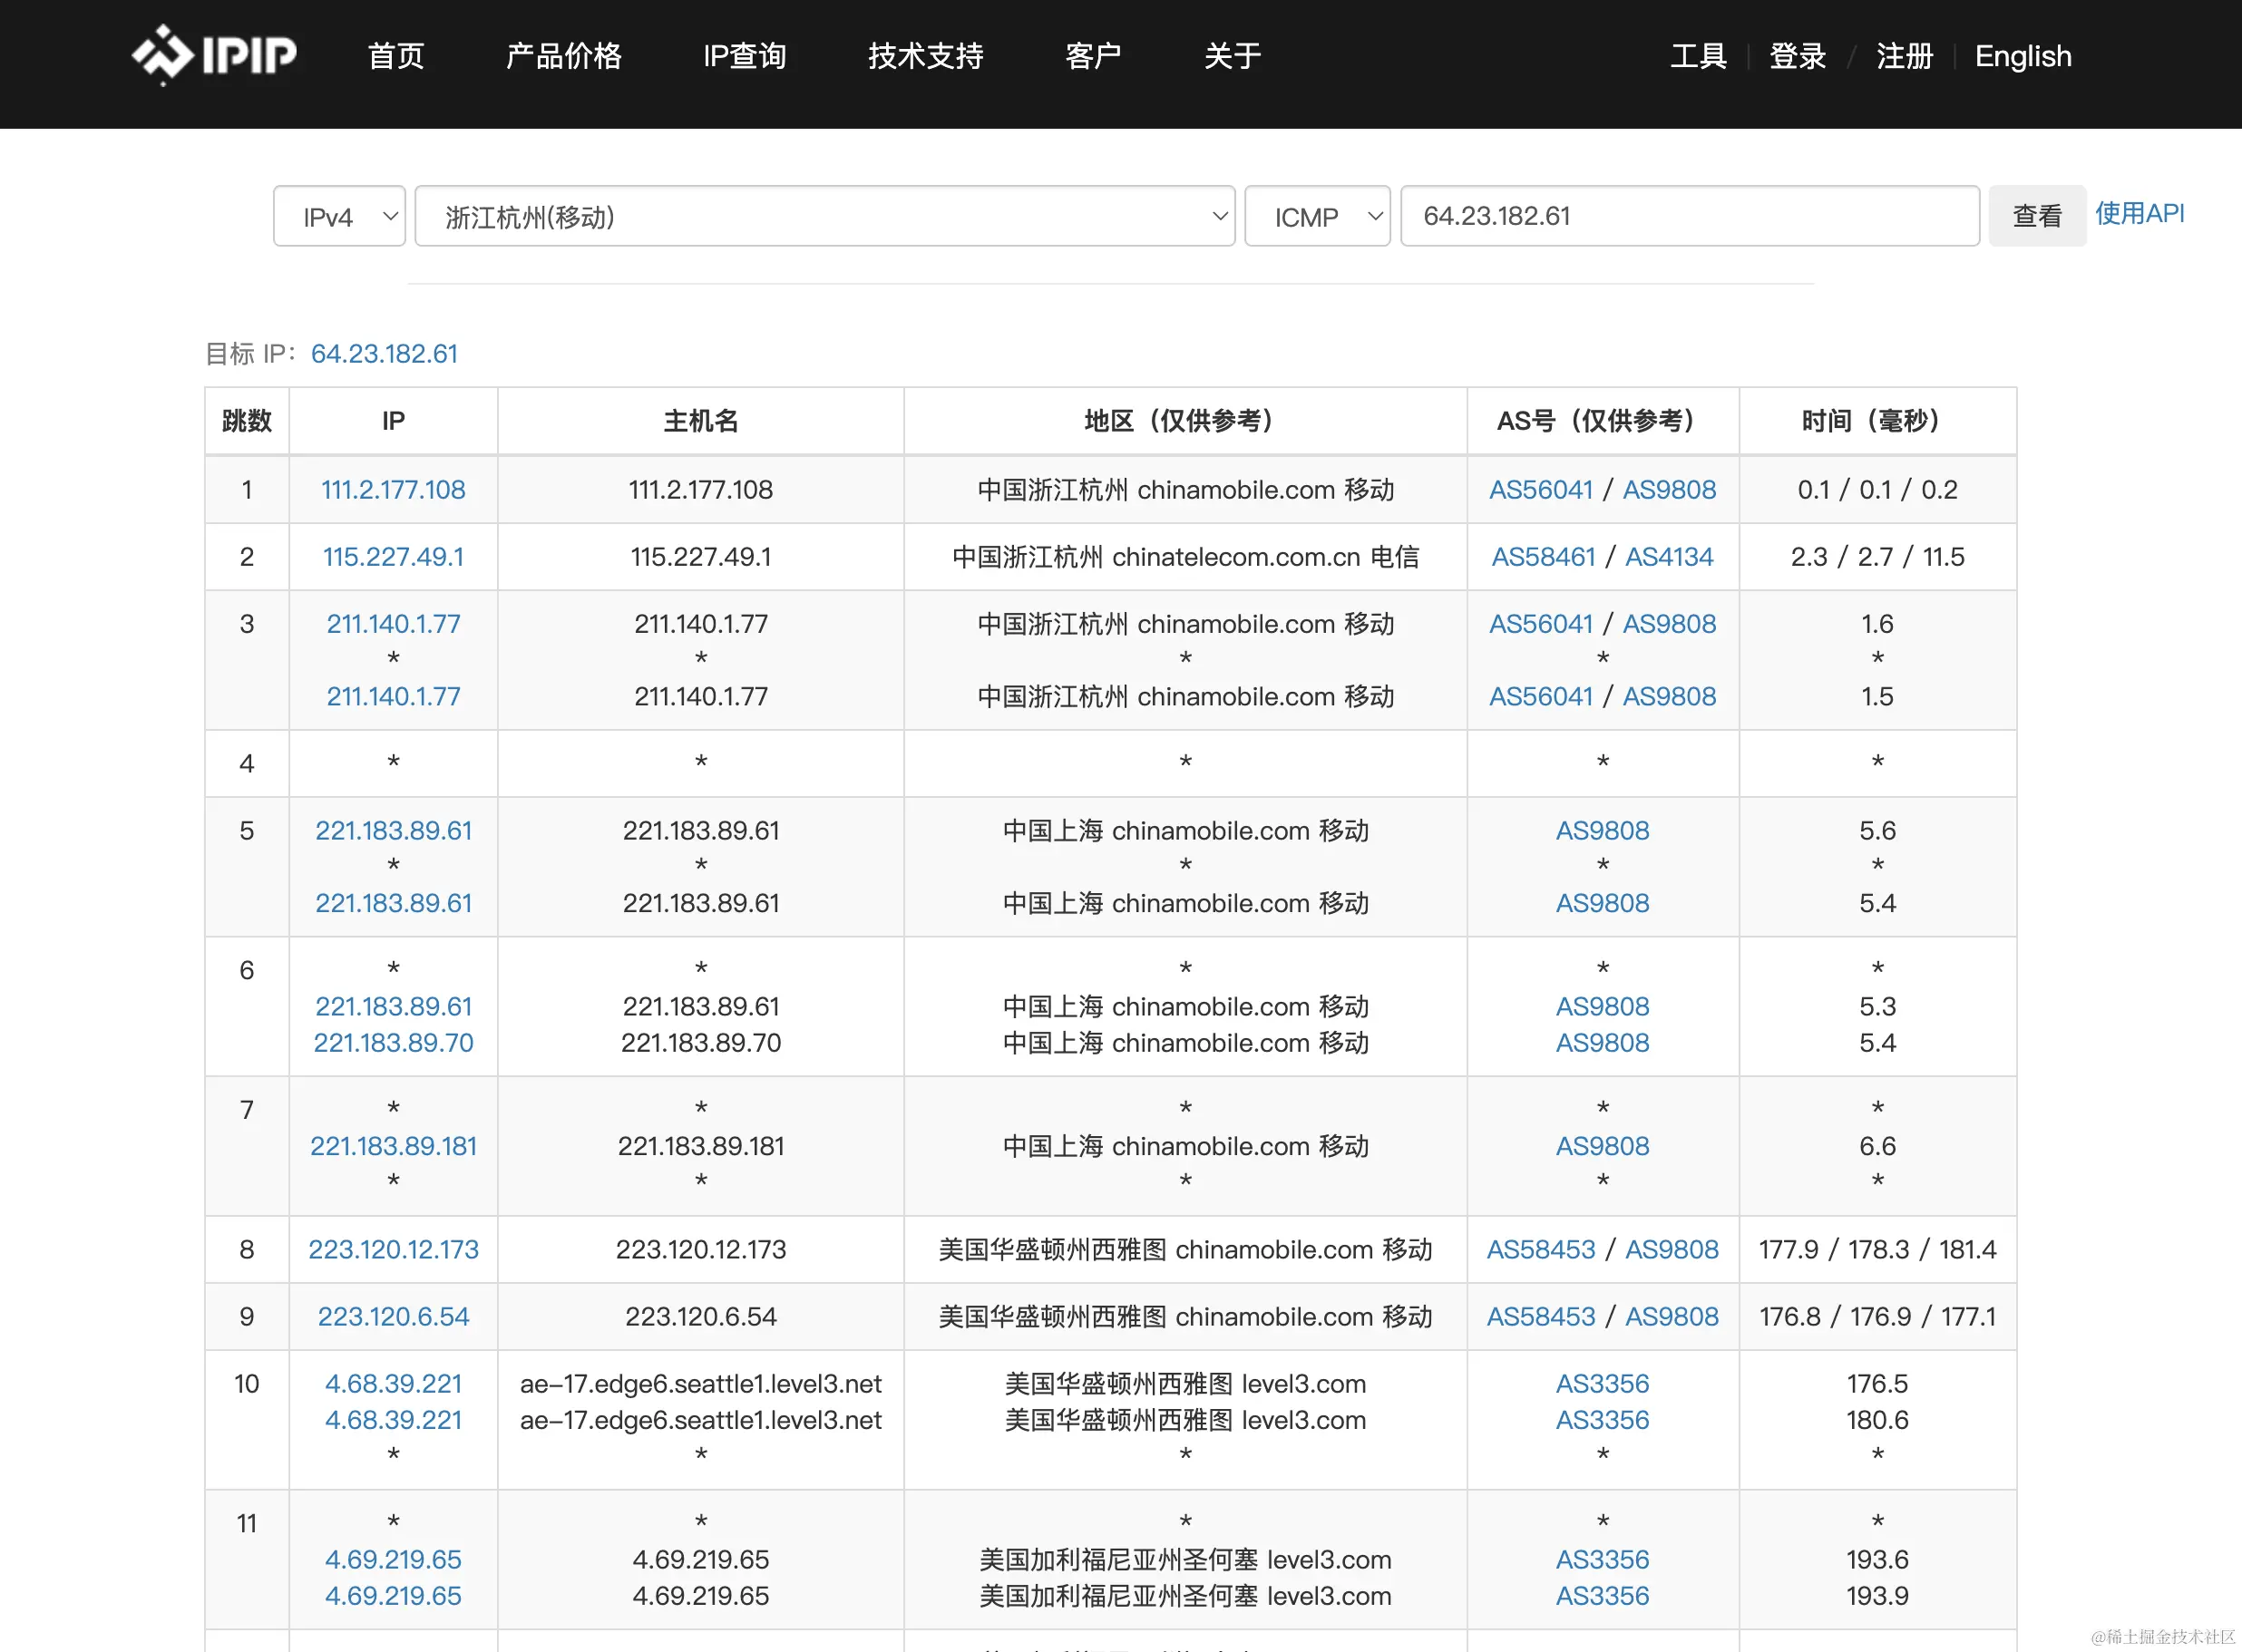2242x1652 pixels.
Task: Open first 221.183.89.61 link in hop 5
Action: tap(393, 831)
